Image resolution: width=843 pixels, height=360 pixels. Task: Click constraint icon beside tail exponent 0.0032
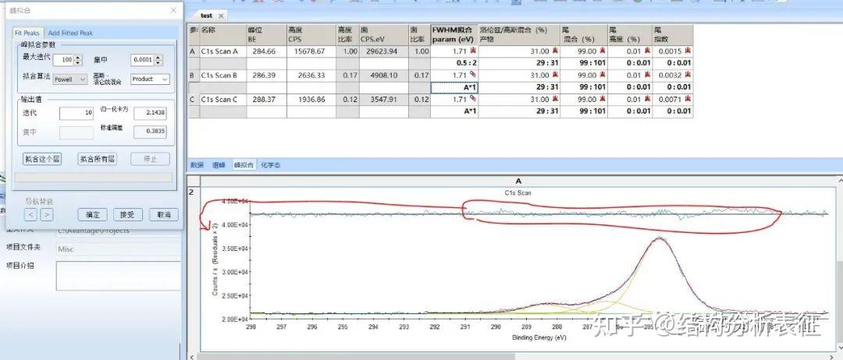point(688,75)
